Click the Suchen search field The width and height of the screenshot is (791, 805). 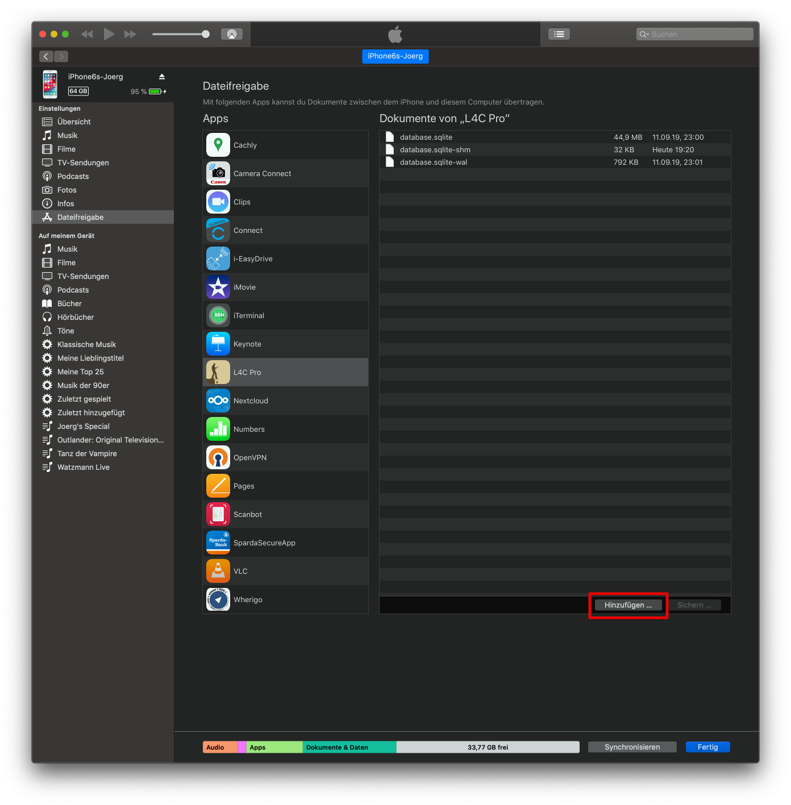click(695, 34)
